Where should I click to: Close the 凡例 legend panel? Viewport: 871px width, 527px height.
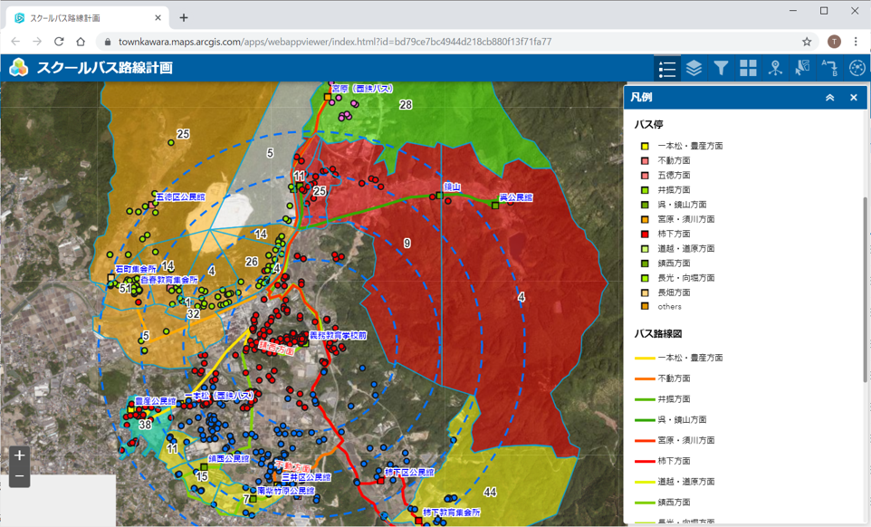point(853,98)
